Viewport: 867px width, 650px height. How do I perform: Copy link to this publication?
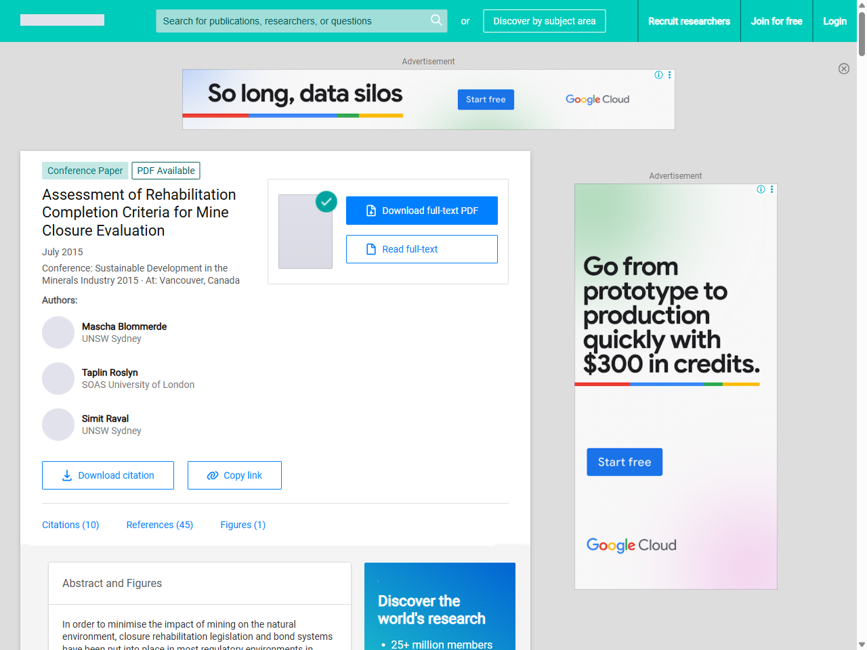(x=234, y=475)
